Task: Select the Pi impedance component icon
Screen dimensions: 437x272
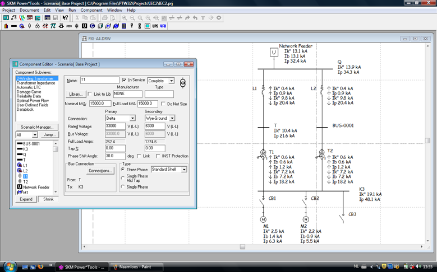Action: [53, 26]
